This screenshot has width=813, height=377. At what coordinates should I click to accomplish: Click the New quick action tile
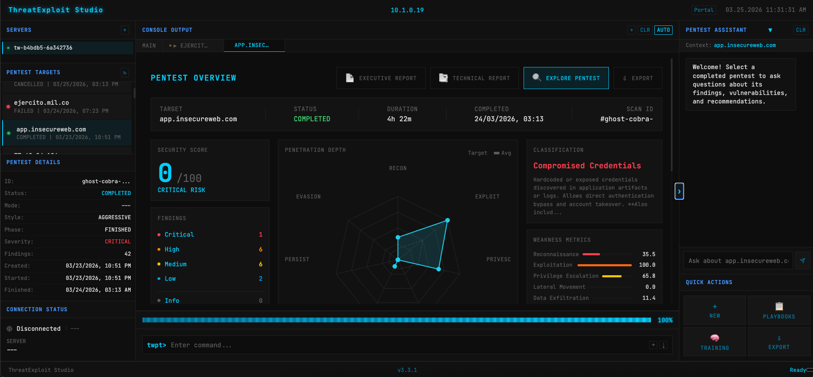pos(715,310)
